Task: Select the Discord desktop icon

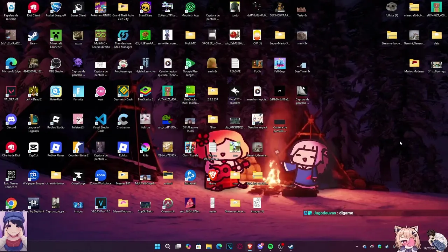Action: (x=11, y=121)
